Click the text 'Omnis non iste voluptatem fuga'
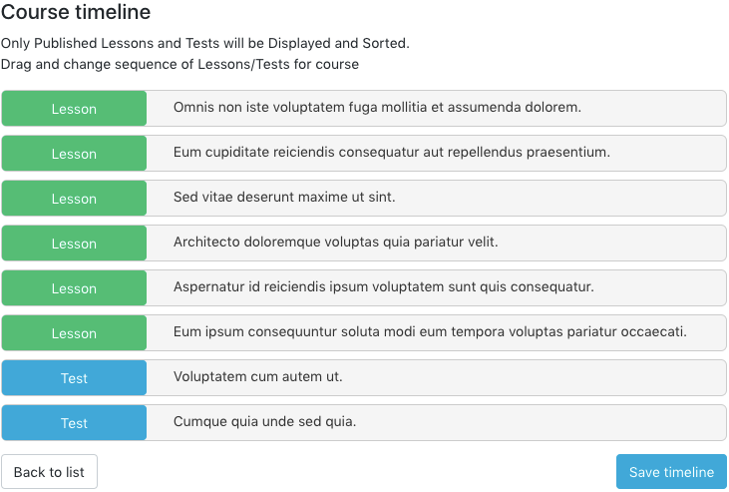This screenshot has height=492, width=729. [377, 107]
